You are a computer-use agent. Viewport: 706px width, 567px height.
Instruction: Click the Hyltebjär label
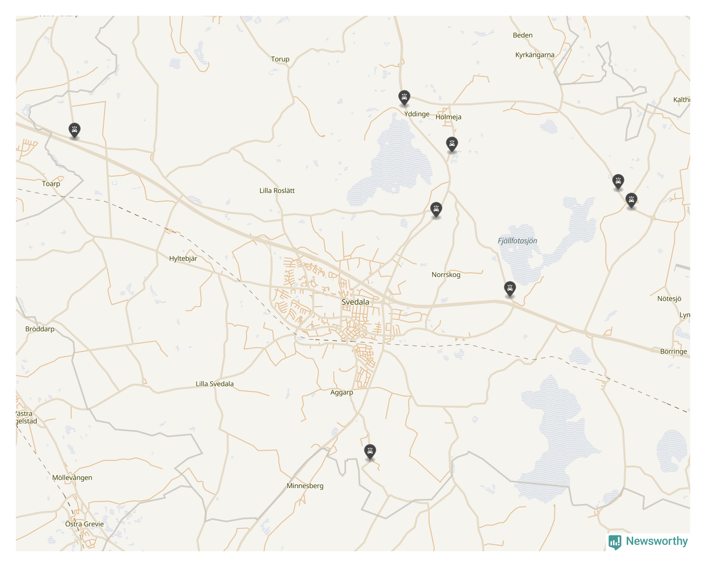(183, 258)
